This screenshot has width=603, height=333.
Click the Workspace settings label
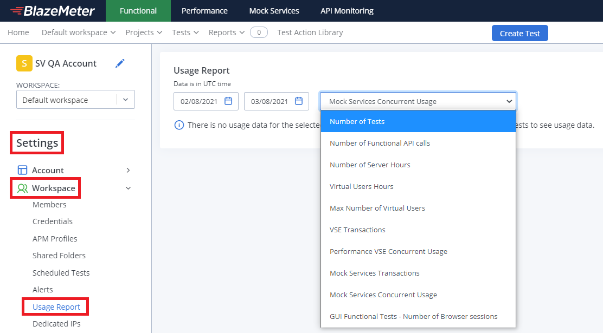coord(54,188)
